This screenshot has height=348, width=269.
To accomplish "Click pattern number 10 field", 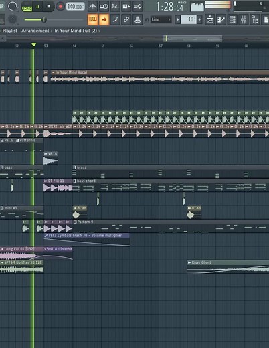I will click(x=189, y=19).
